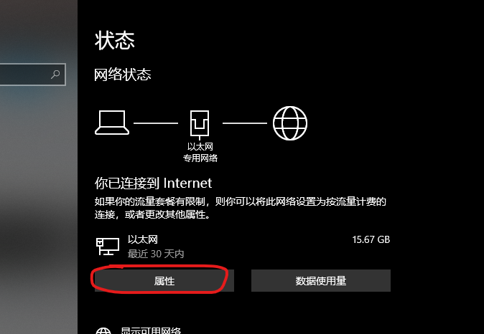
Task: Click the 15.67 GB usage value
Action: (x=371, y=239)
